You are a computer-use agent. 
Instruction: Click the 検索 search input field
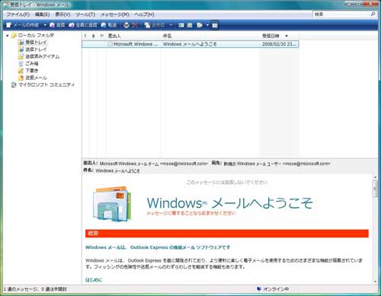coord(341,14)
